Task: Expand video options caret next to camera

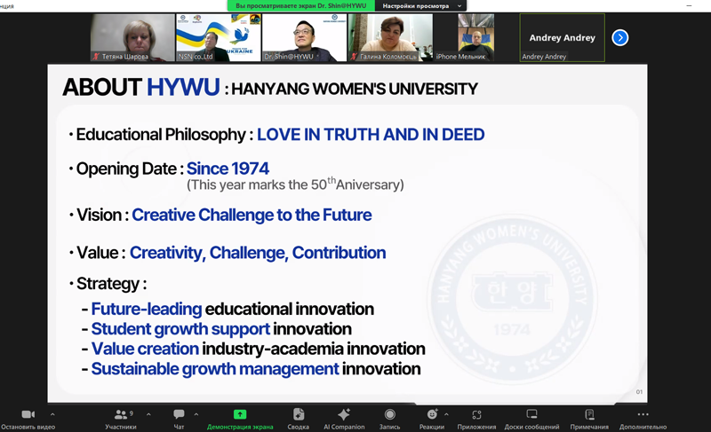Action: coord(52,414)
